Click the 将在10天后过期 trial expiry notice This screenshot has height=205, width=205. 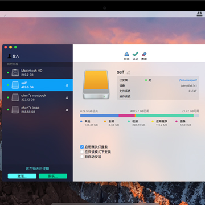(38, 169)
